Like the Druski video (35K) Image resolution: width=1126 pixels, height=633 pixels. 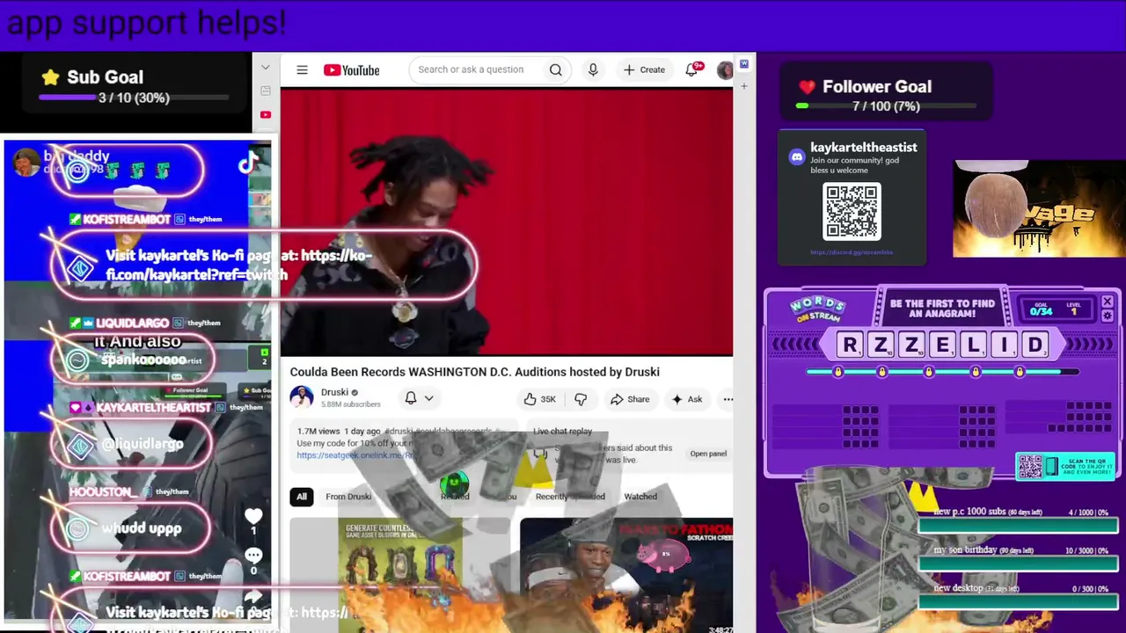point(540,399)
